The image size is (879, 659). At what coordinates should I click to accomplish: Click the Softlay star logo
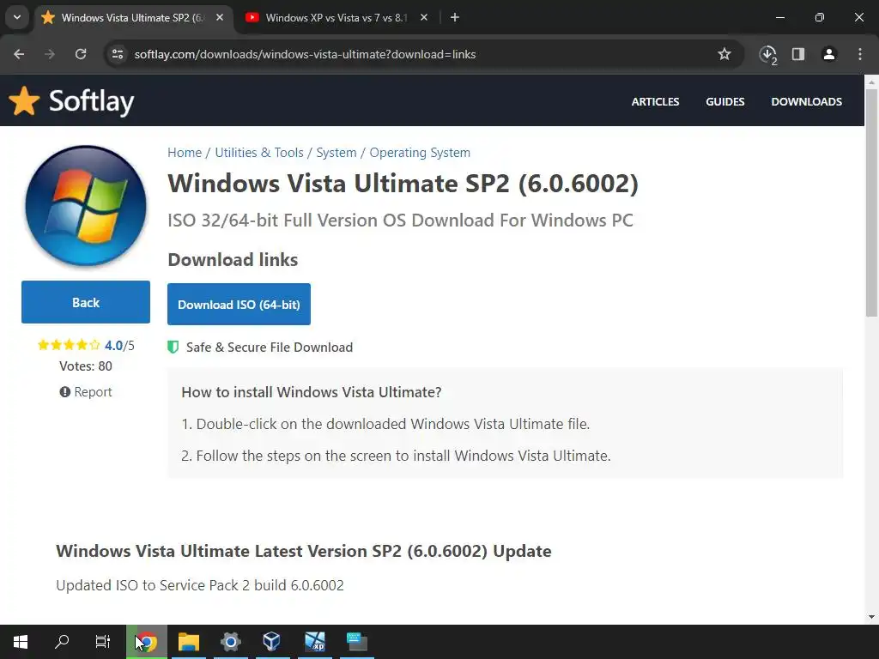pos(24,101)
